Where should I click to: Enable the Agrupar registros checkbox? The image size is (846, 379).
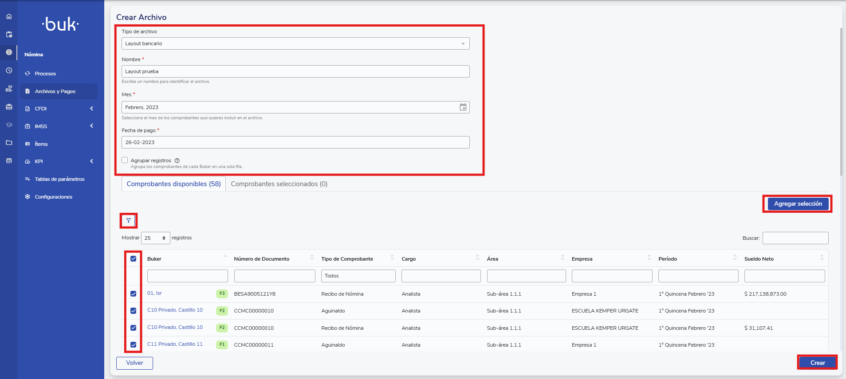tap(125, 160)
